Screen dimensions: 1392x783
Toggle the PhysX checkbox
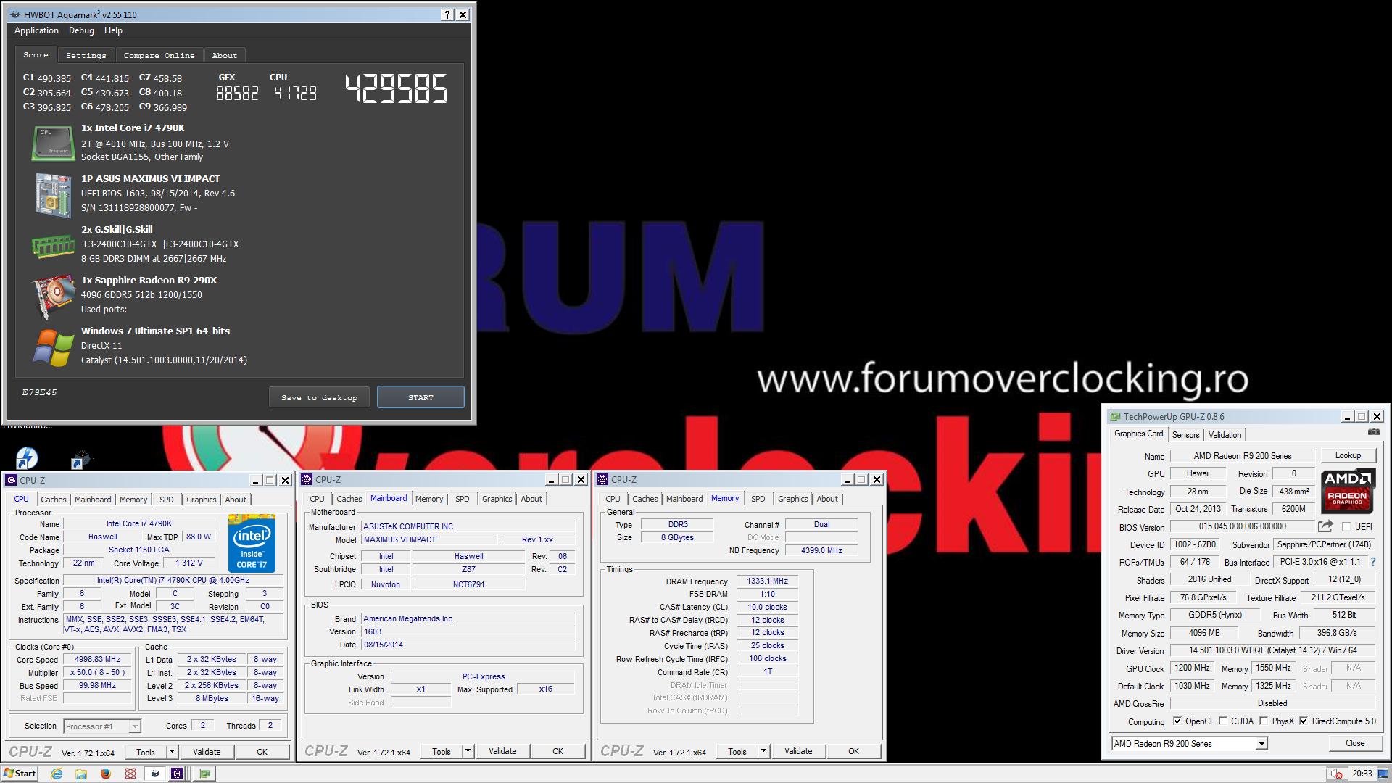[x=1264, y=721]
